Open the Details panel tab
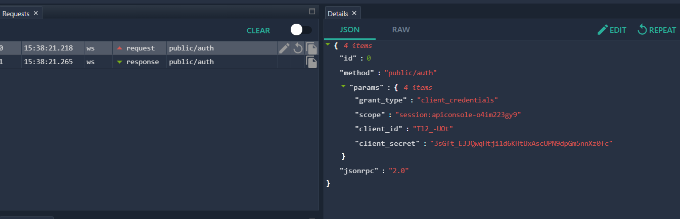This screenshot has width=680, height=219. 338,14
